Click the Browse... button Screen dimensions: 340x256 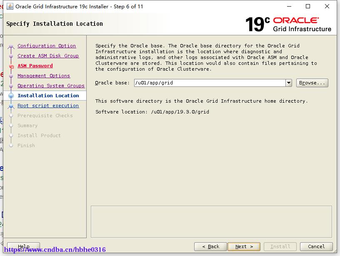312,83
